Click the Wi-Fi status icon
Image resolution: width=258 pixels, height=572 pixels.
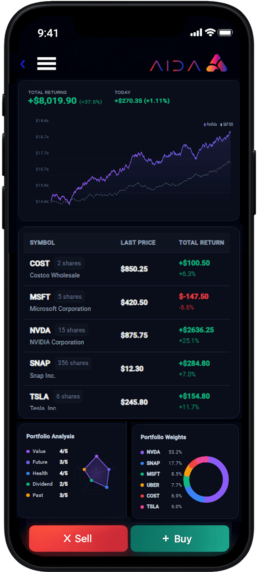pos(210,32)
